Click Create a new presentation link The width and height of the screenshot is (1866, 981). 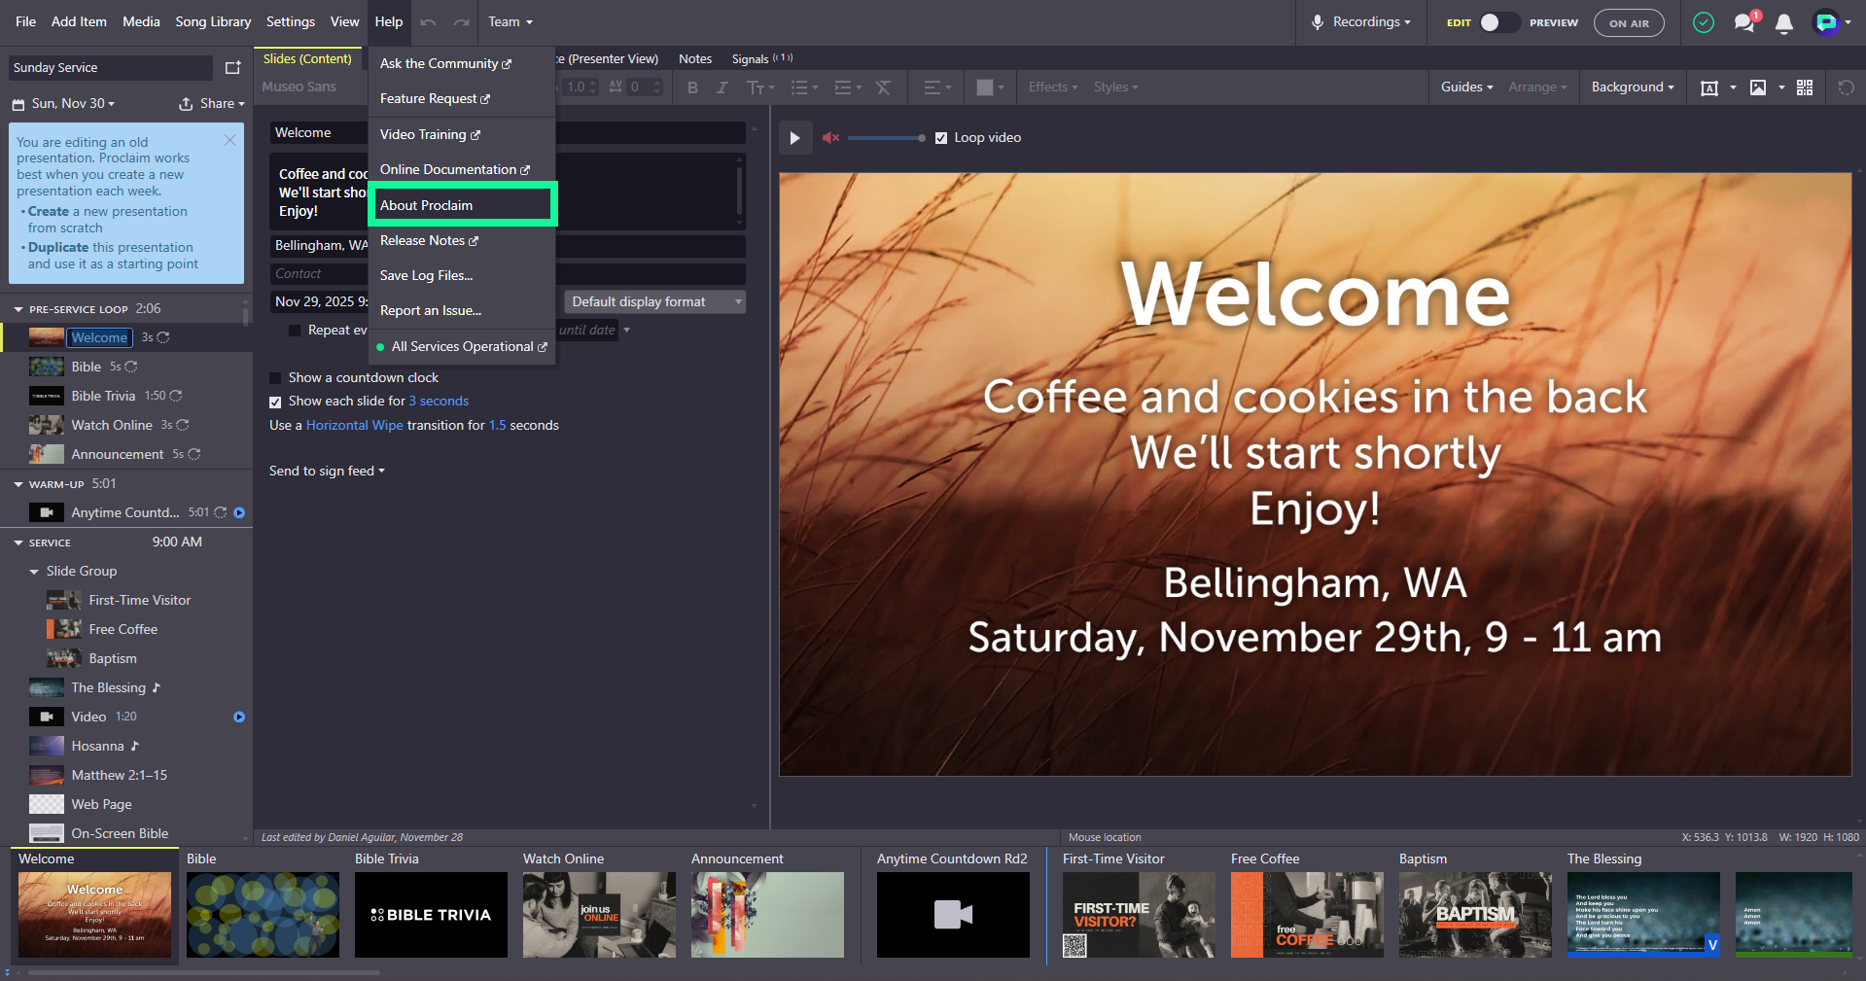point(48,212)
